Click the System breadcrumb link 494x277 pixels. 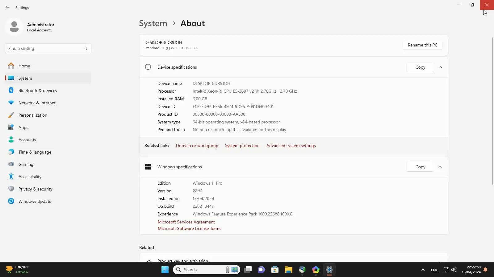tap(153, 23)
